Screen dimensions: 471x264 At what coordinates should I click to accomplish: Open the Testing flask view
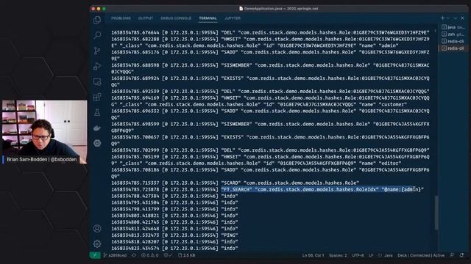[97, 112]
